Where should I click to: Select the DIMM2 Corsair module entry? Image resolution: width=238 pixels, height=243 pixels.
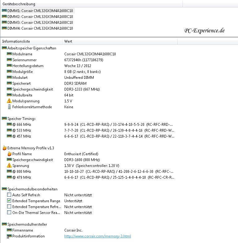40,16
